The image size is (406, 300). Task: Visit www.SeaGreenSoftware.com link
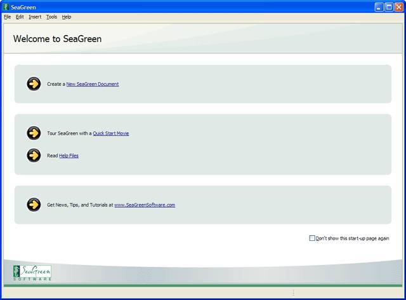point(145,205)
